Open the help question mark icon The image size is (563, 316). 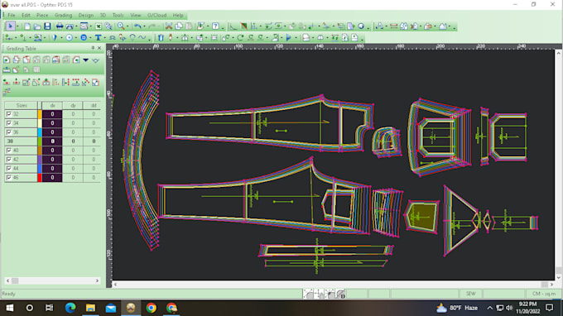click(x=215, y=26)
